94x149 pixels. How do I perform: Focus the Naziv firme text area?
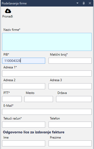click(47, 42)
